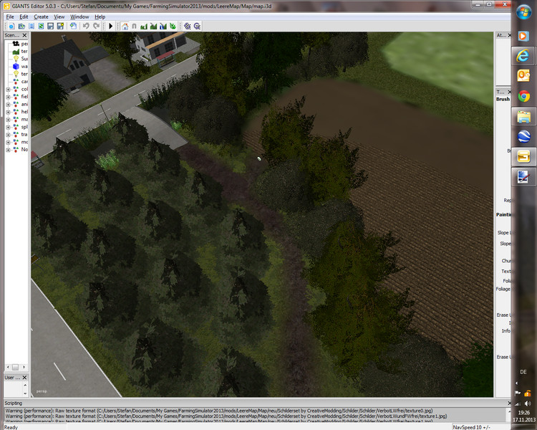Expand the 'fiel' node in scenegraph
This screenshot has height=430, width=537.
click(x=8, y=97)
